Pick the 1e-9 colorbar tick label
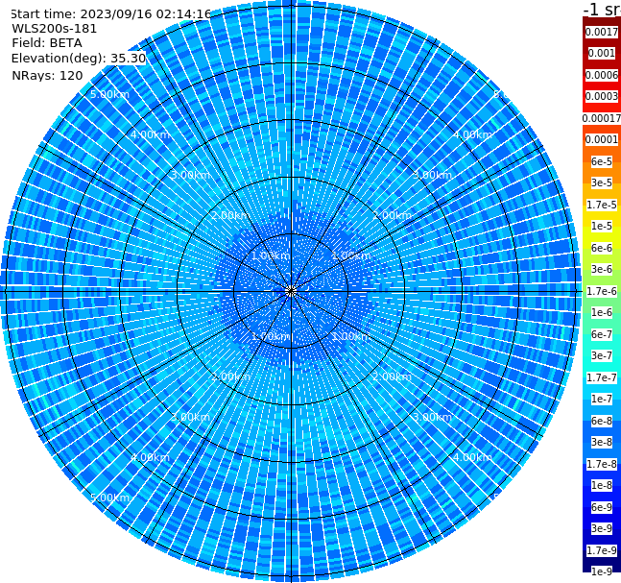Screen dimensions: 621x583 602,571
